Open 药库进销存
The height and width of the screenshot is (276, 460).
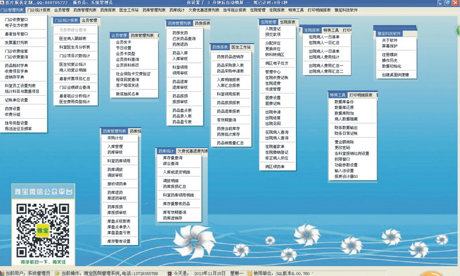point(172,218)
